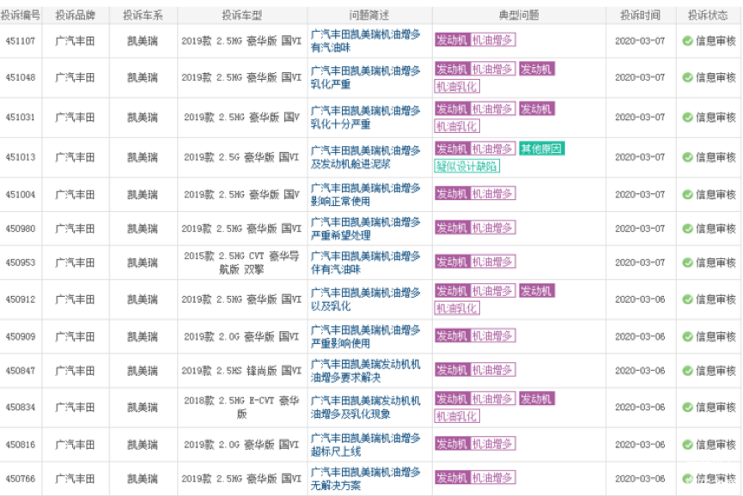Click green check icon for complaint 451013
Screen dimensions: 743x496
coord(687,157)
